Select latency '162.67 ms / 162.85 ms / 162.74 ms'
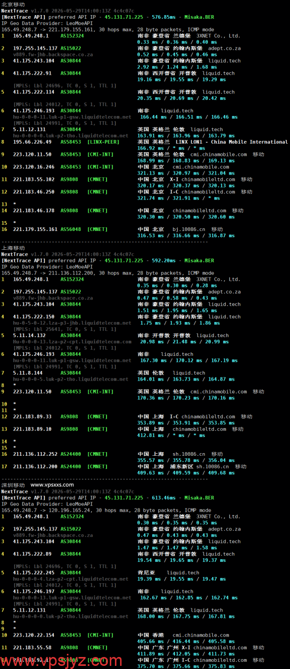This screenshot has height=669, width=290. [189, 598]
